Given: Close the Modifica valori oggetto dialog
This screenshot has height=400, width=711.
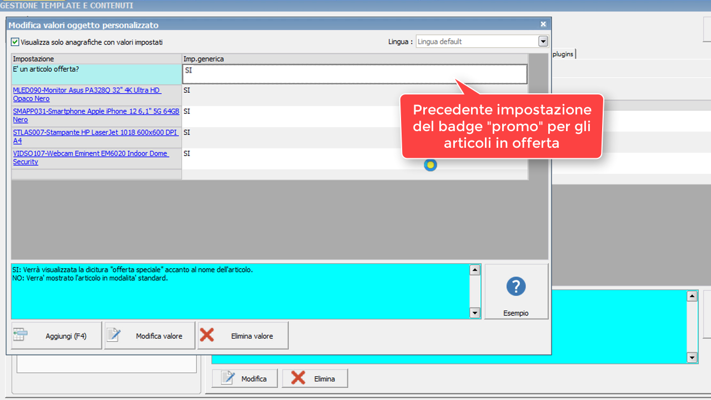Looking at the screenshot, I should (543, 24).
